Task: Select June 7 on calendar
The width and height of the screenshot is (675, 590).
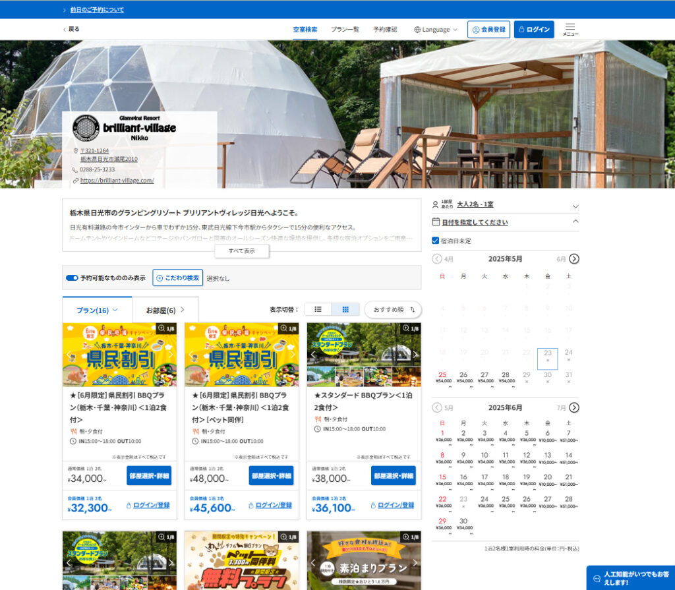Action: (x=569, y=436)
